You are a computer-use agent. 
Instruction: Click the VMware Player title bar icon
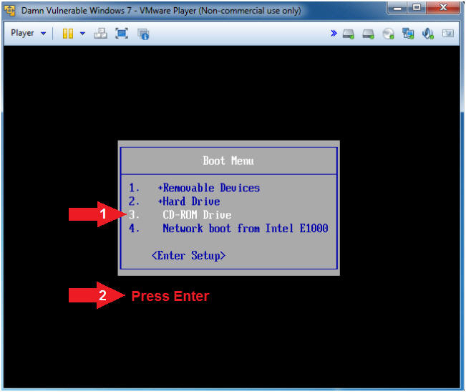10,11
